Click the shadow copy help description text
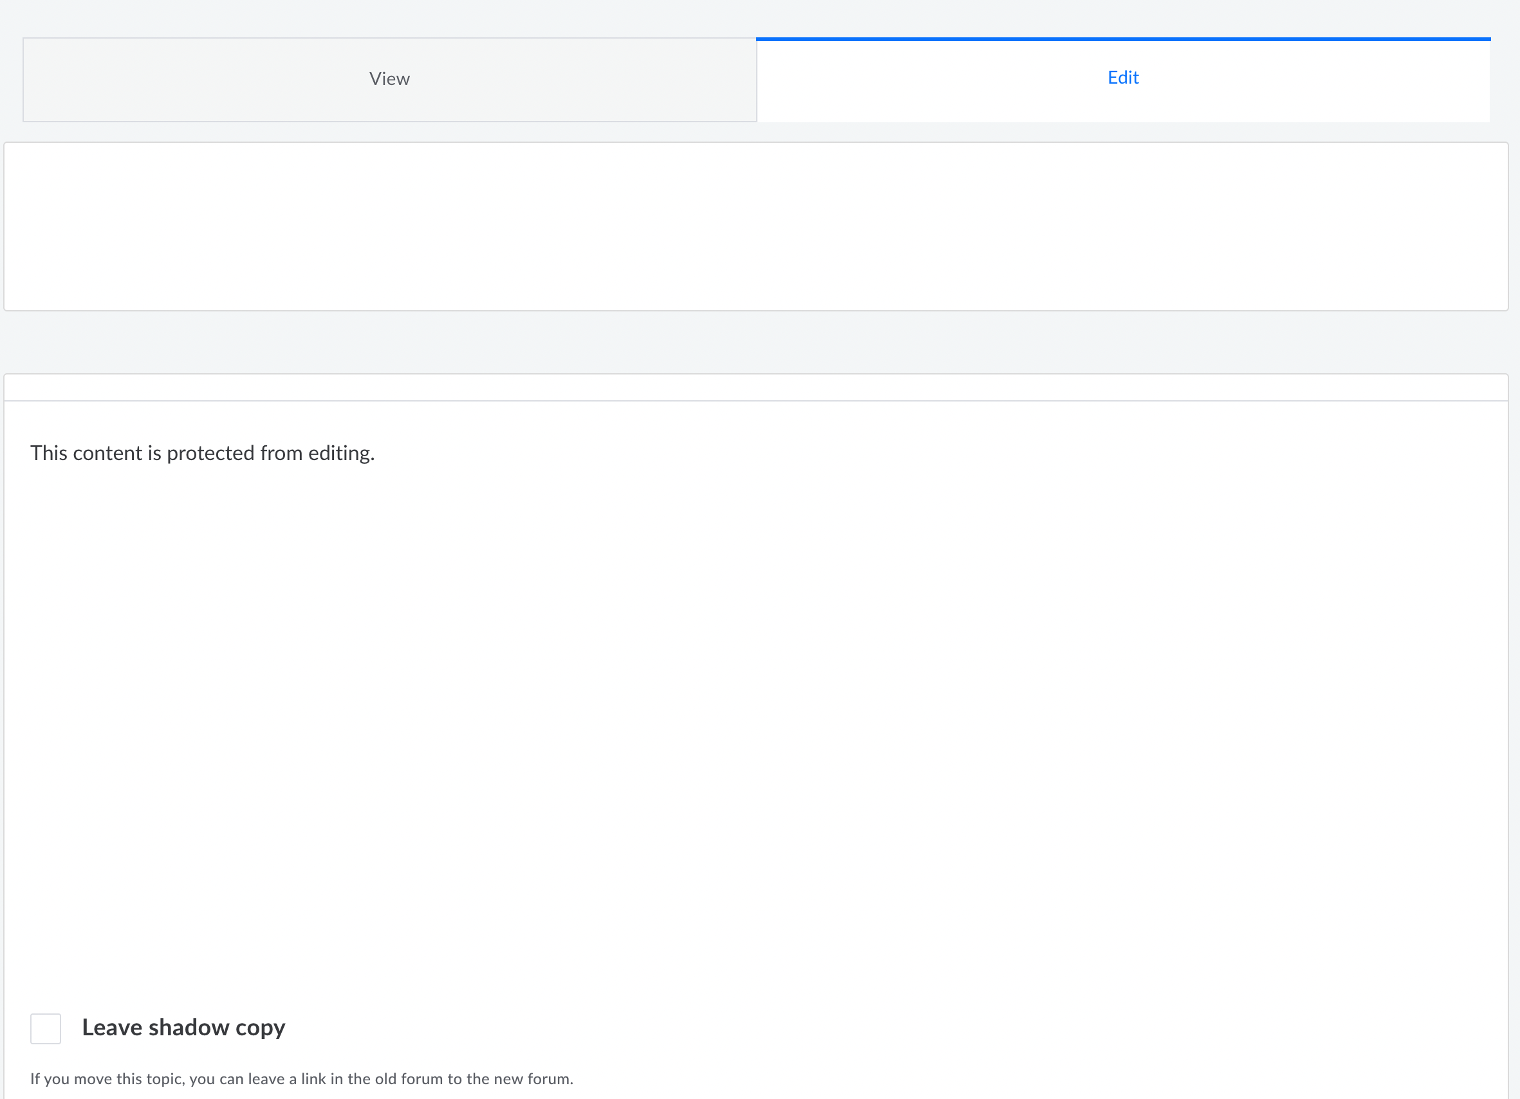 (302, 1079)
